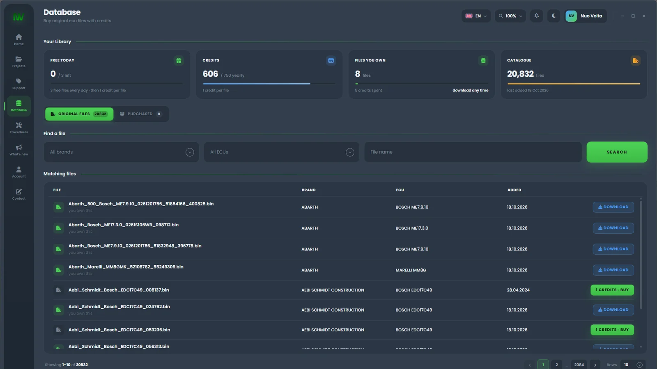Open the Contact sidebar icon

(x=18, y=194)
